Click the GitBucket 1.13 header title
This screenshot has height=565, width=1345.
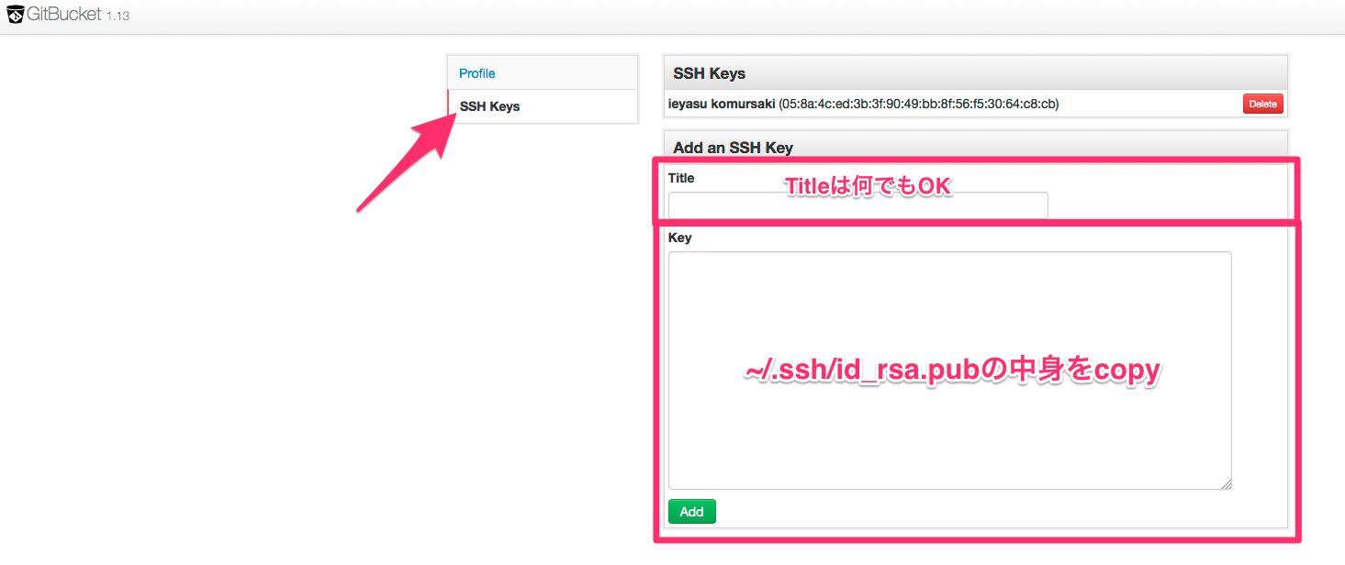pyautogui.click(x=64, y=14)
